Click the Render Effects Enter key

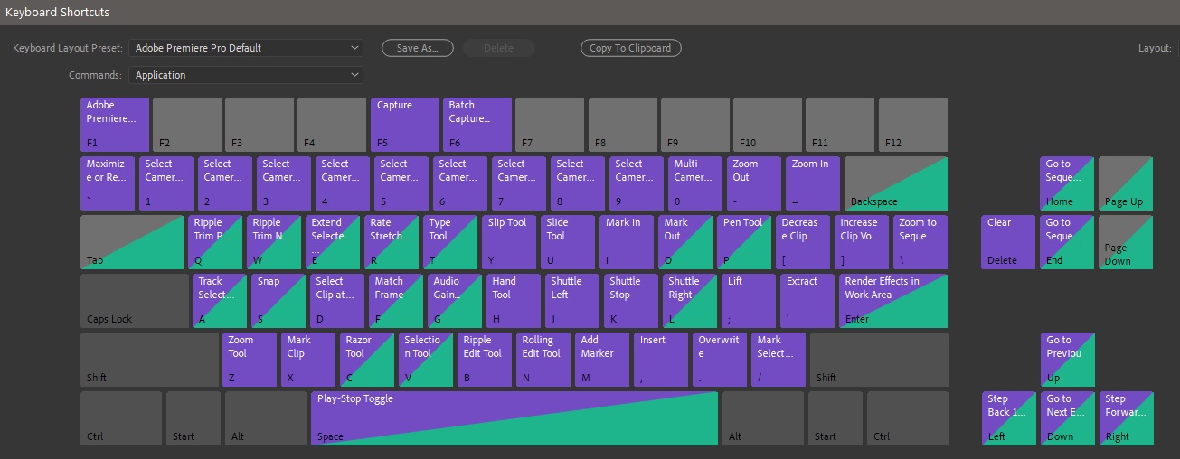[892, 300]
